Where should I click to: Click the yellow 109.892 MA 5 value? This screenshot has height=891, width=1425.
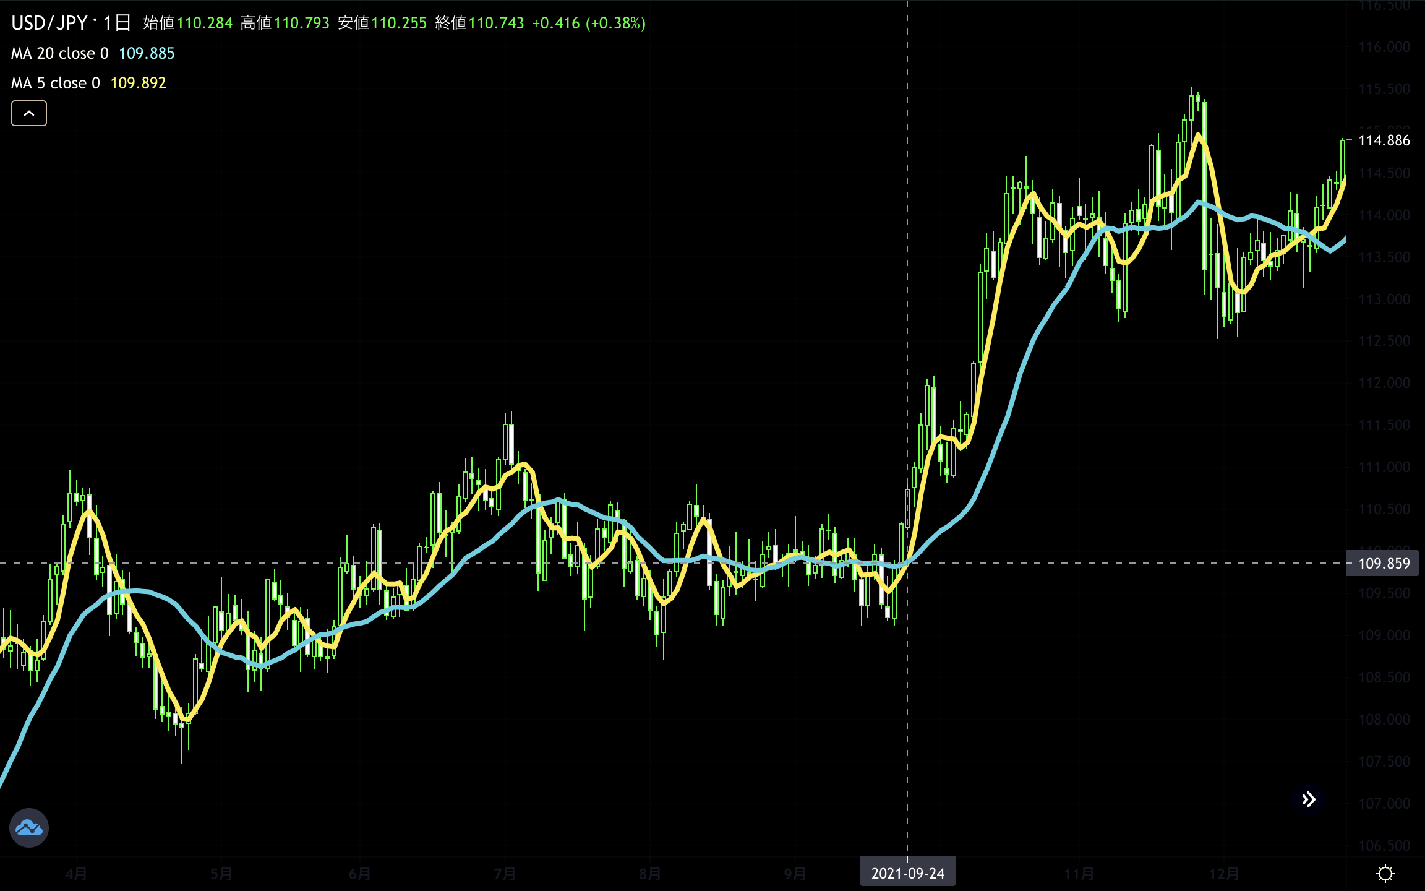(x=138, y=84)
